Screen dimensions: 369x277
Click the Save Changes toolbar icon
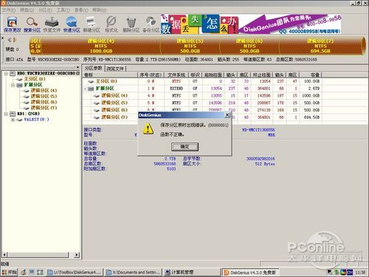click(x=12, y=24)
